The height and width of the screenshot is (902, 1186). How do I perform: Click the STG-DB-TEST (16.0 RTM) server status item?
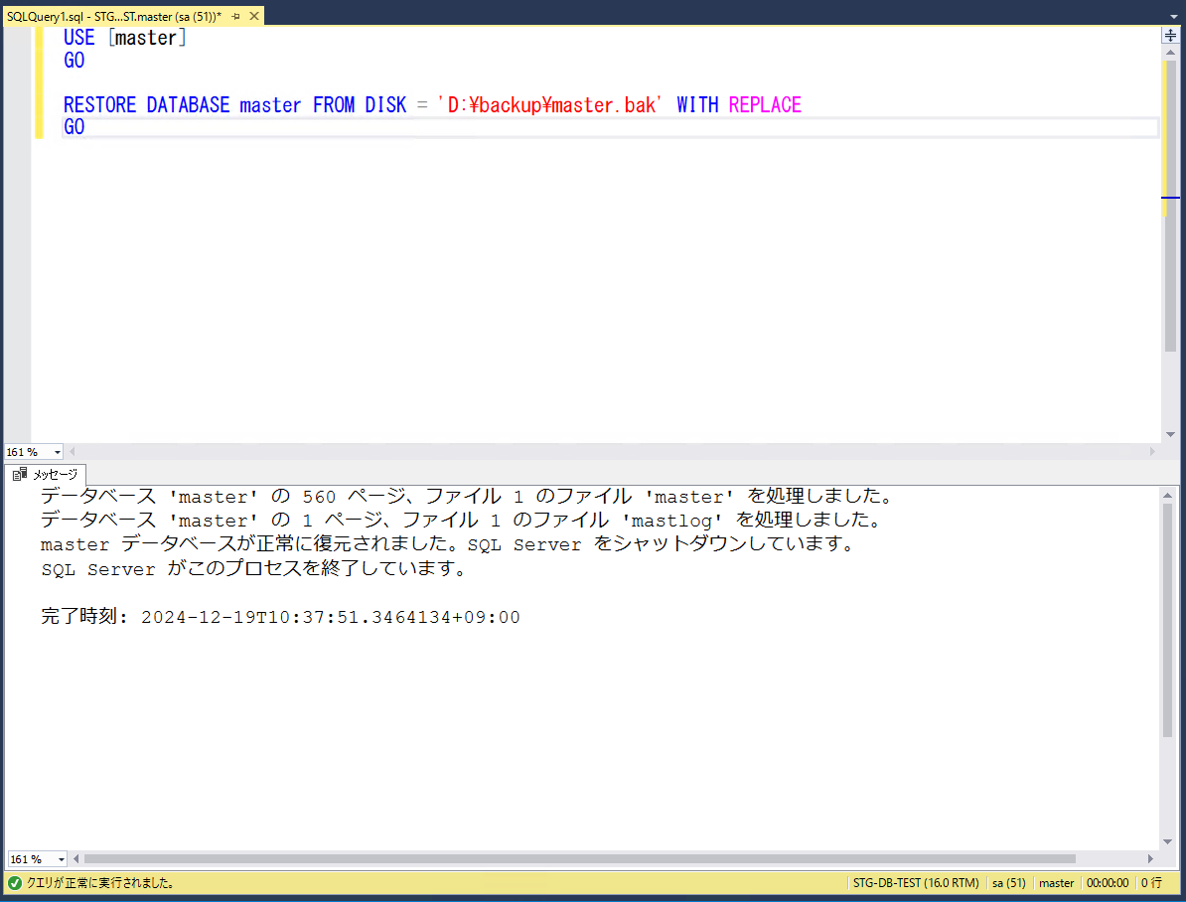[x=915, y=882]
